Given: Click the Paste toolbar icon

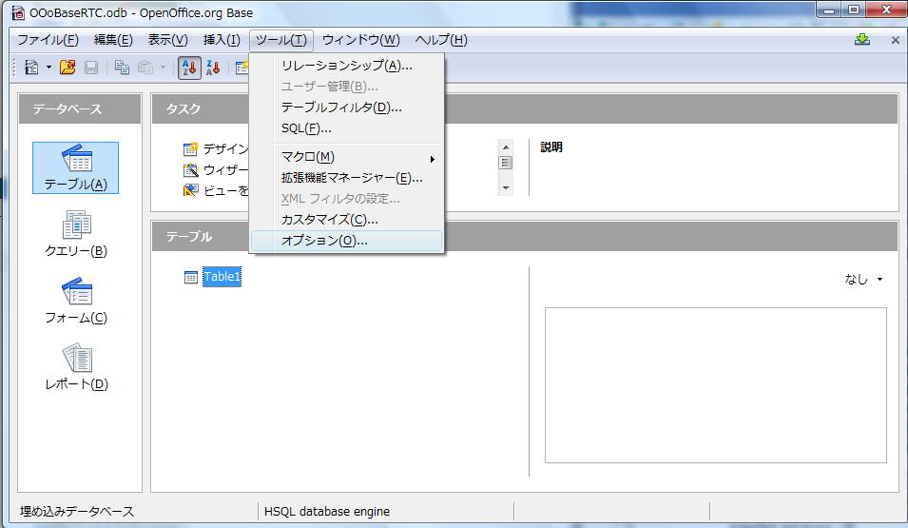Looking at the screenshot, I should pos(145,68).
